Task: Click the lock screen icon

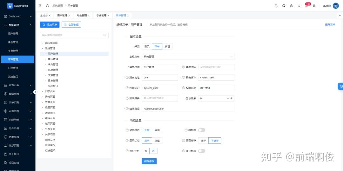Action: pos(291,6)
